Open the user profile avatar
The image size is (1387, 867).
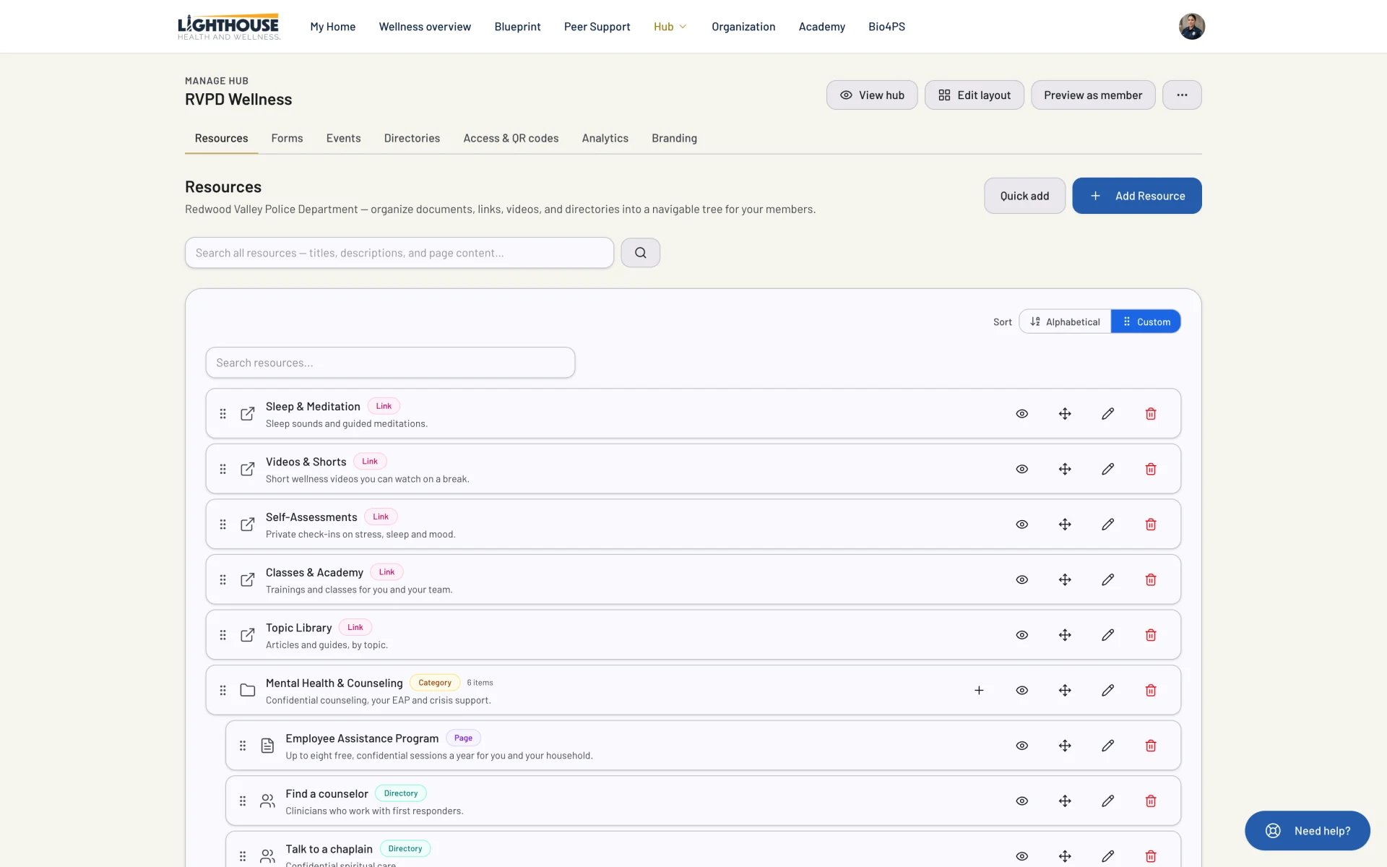click(1191, 27)
